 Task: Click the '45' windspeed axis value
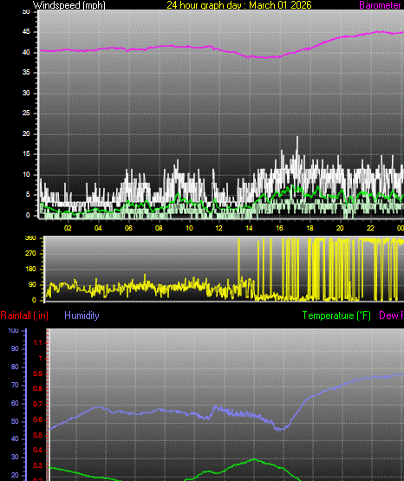(x=26, y=32)
